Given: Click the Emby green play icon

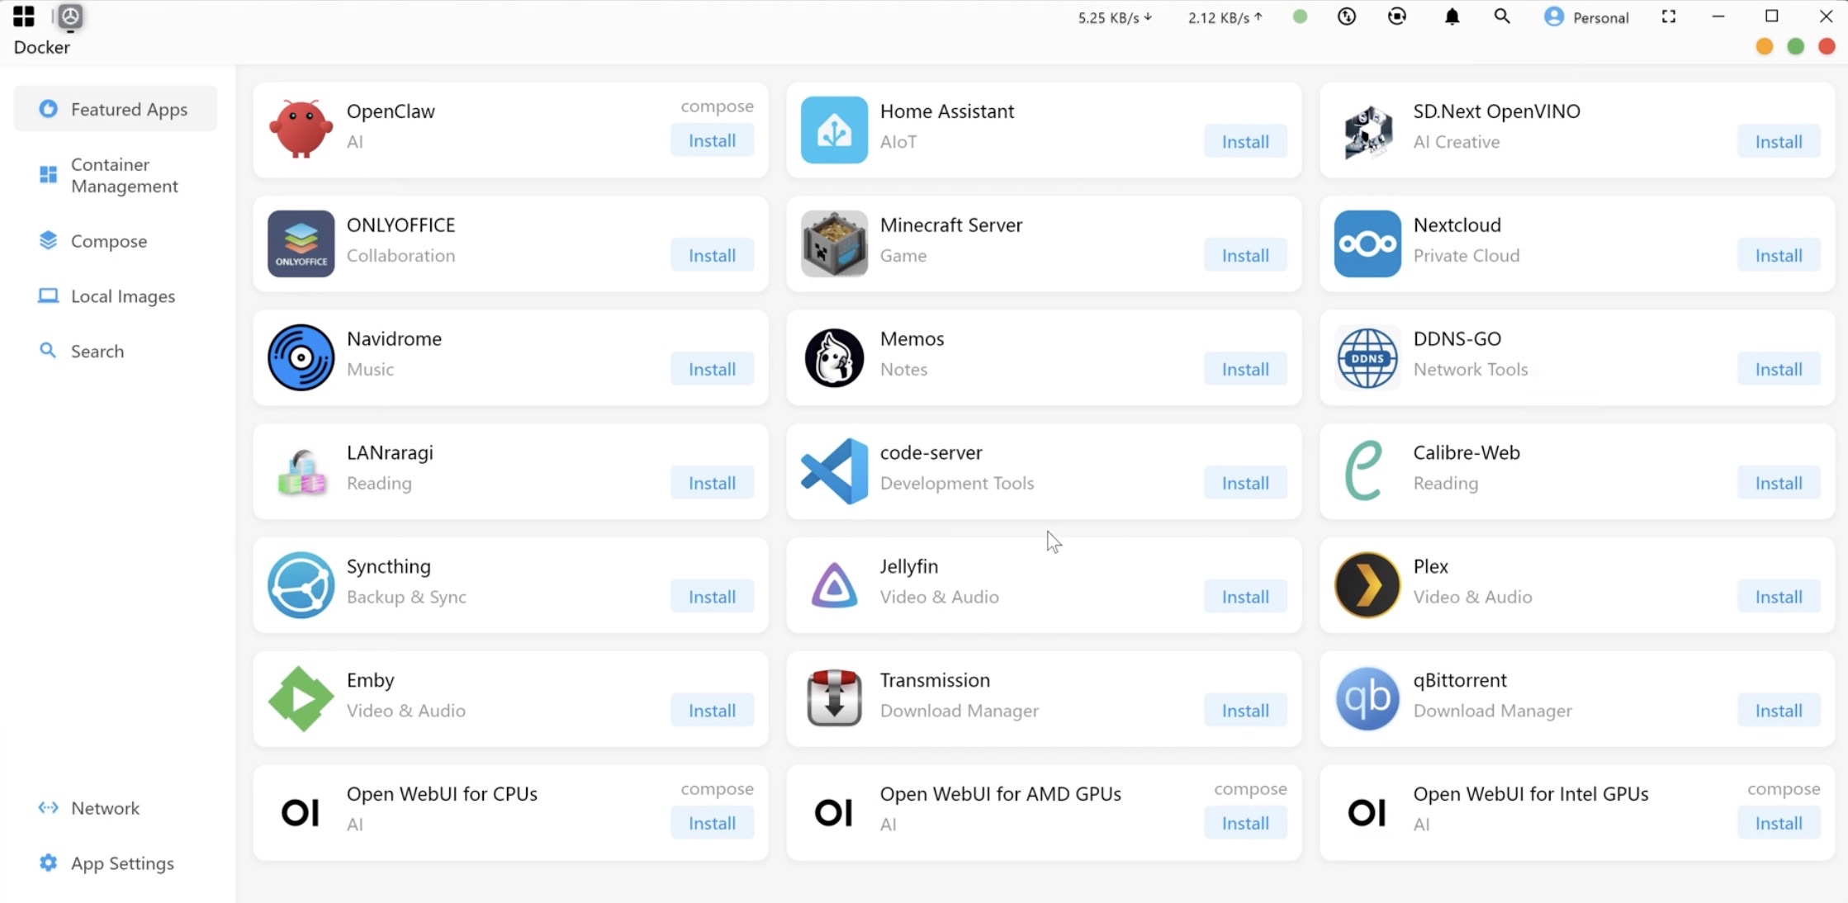Looking at the screenshot, I should 301,699.
